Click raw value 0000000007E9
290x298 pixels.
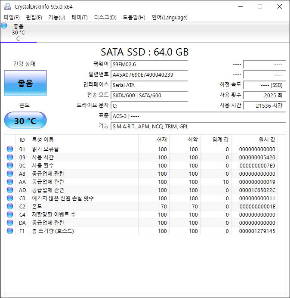click(x=257, y=165)
